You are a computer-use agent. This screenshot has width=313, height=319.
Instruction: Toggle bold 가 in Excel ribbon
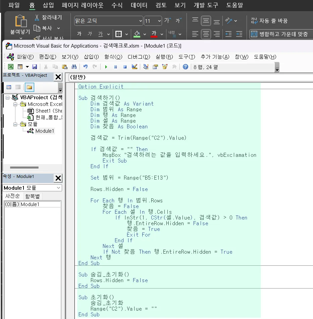tap(79, 34)
